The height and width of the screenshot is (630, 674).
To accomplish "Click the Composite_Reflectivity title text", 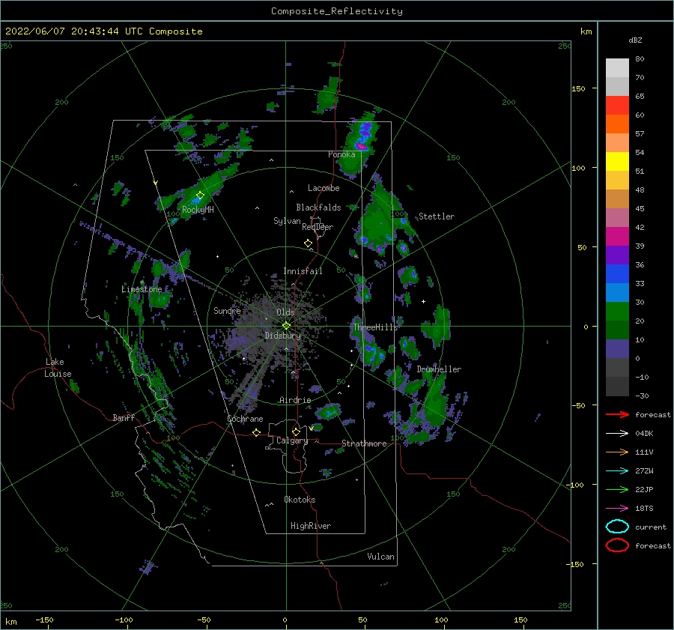I will pyautogui.click(x=337, y=11).
